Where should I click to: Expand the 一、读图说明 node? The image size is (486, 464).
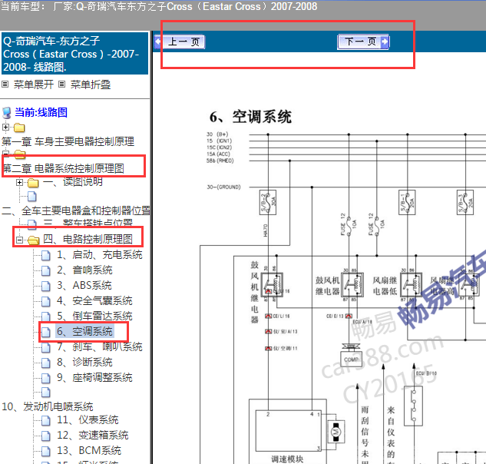19,182
